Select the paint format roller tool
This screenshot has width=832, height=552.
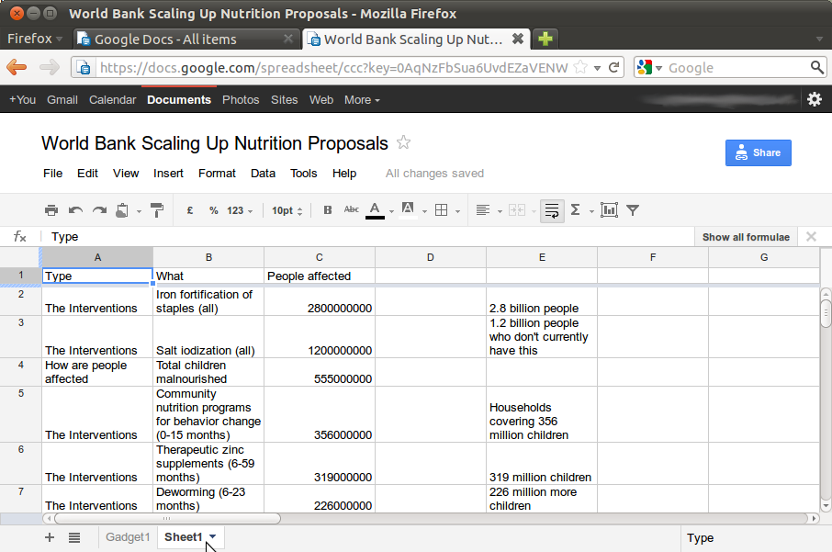157,210
